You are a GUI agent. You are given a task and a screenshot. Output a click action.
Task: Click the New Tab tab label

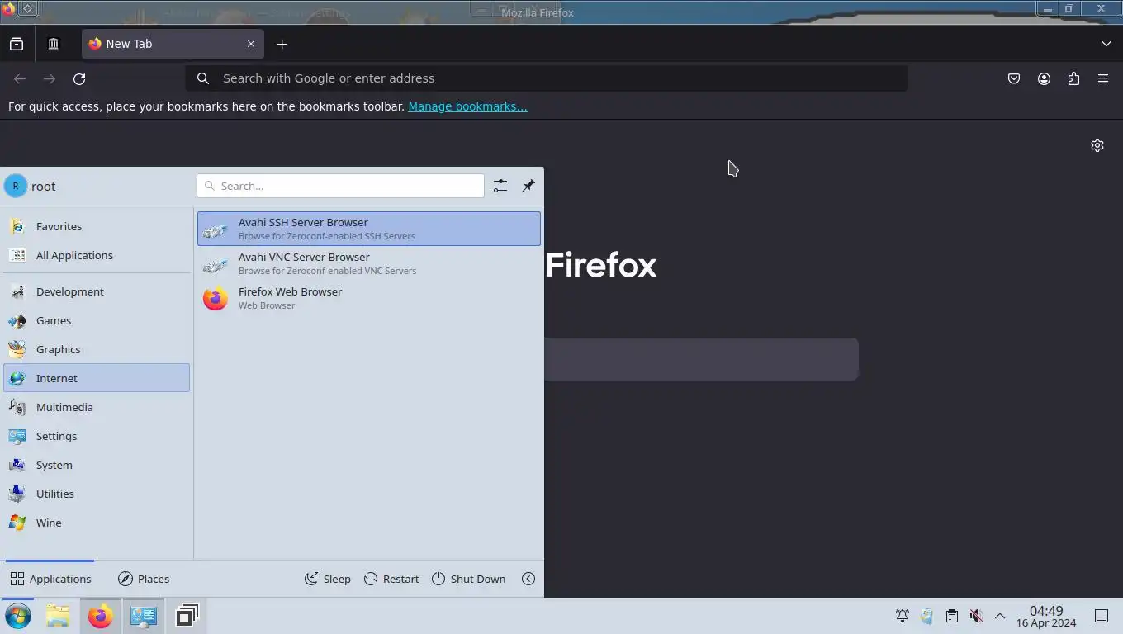129,44
